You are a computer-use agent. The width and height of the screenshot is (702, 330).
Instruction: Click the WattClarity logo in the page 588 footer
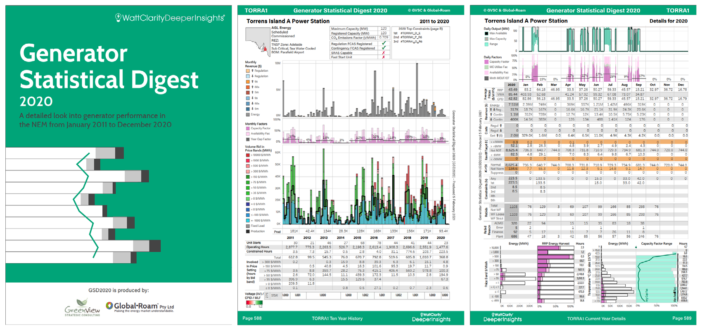(x=431, y=317)
